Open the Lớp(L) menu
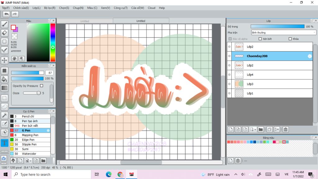This screenshot has width=318, height=179. [37, 8]
